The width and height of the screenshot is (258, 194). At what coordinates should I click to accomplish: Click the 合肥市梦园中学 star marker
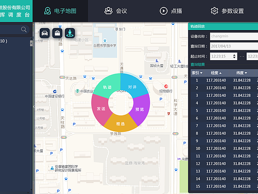click(105, 40)
